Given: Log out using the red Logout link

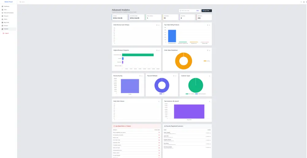Looking at the screenshot, I should pos(6,33).
